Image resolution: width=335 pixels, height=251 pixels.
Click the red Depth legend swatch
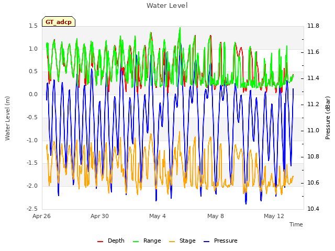point(100,242)
